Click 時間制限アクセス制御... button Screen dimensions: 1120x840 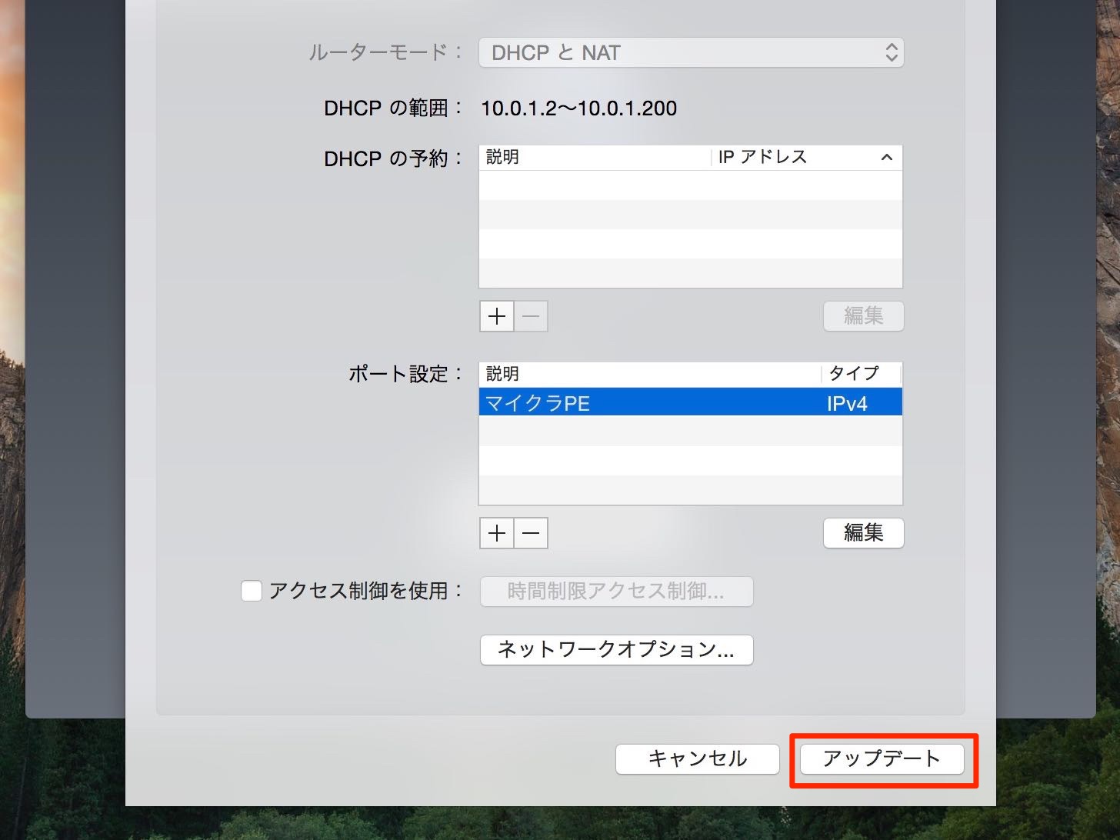click(616, 592)
